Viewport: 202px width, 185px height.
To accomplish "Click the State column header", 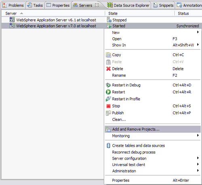I will click(140, 13).
